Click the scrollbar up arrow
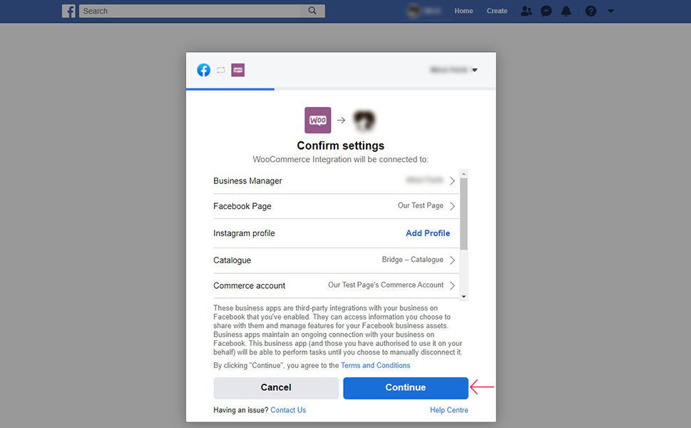This screenshot has width=691, height=428. pyautogui.click(x=464, y=173)
